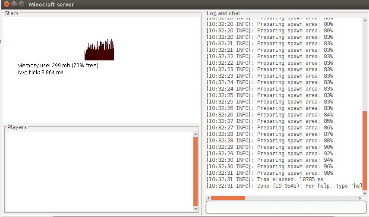Screen dimensions: 369x217
Task: Close the Minecraft server window
Action: (x=6, y=4)
